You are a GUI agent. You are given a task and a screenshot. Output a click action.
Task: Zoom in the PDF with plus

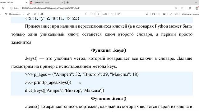point(86,14)
